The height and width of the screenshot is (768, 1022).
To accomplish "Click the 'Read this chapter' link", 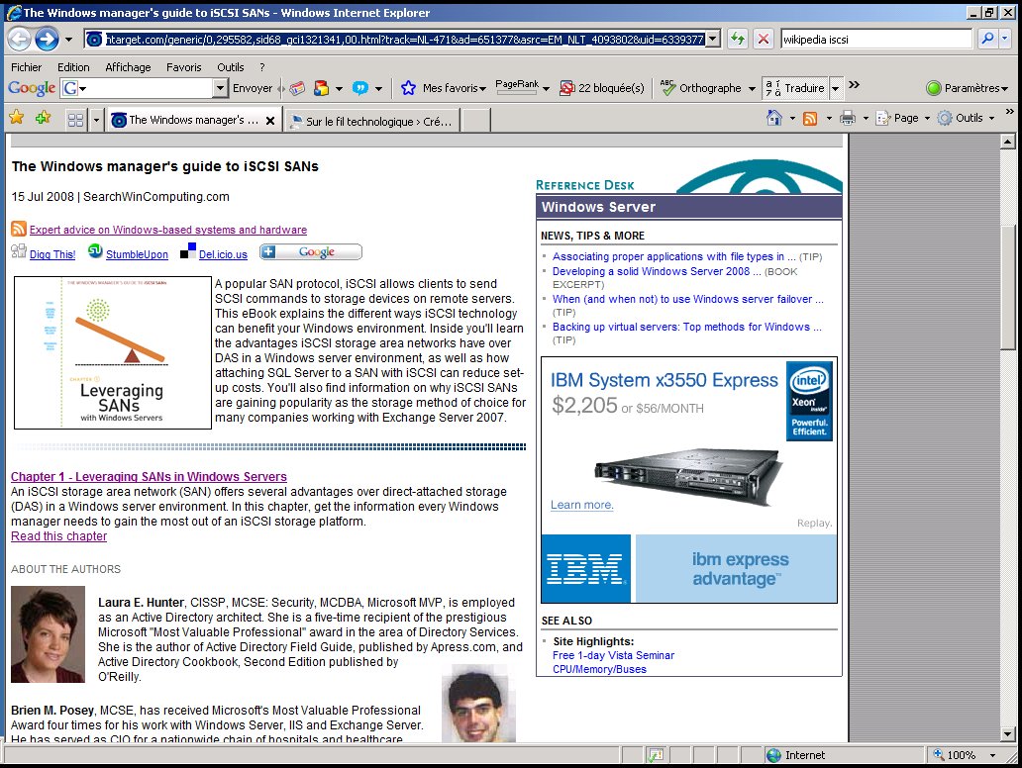I will click(x=58, y=536).
